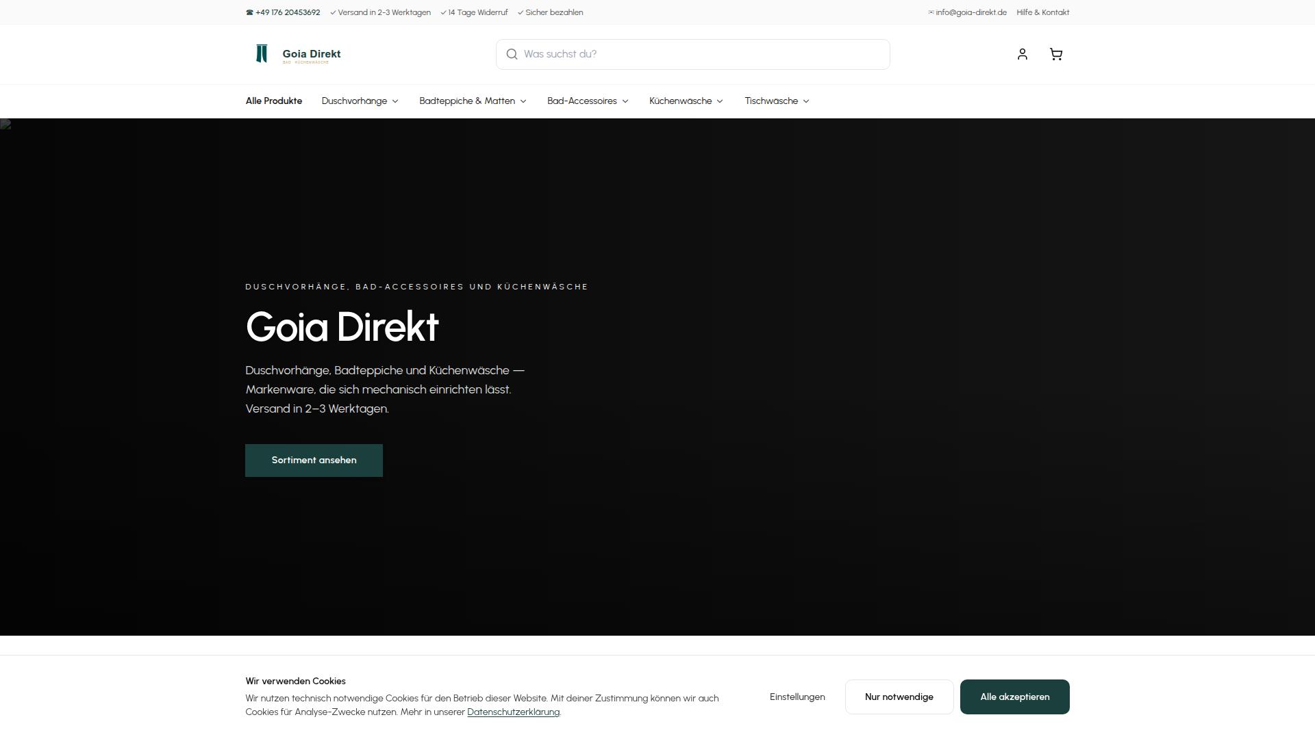The width and height of the screenshot is (1315, 739).
Task: Choose Nur notwendige cookies
Action: (x=899, y=697)
